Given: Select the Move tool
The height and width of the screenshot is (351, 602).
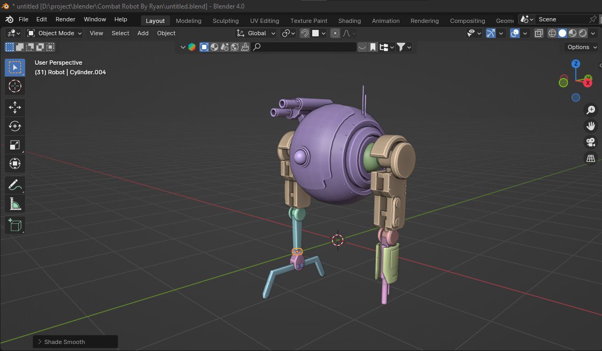Looking at the screenshot, I should (x=15, y=107).
